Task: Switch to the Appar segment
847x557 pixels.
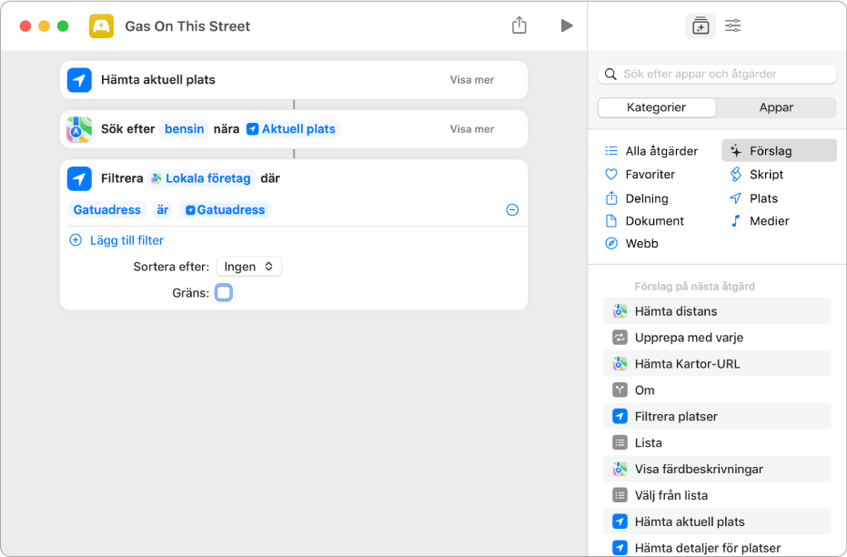Action: pyautogui.click(x=776, y=107)
